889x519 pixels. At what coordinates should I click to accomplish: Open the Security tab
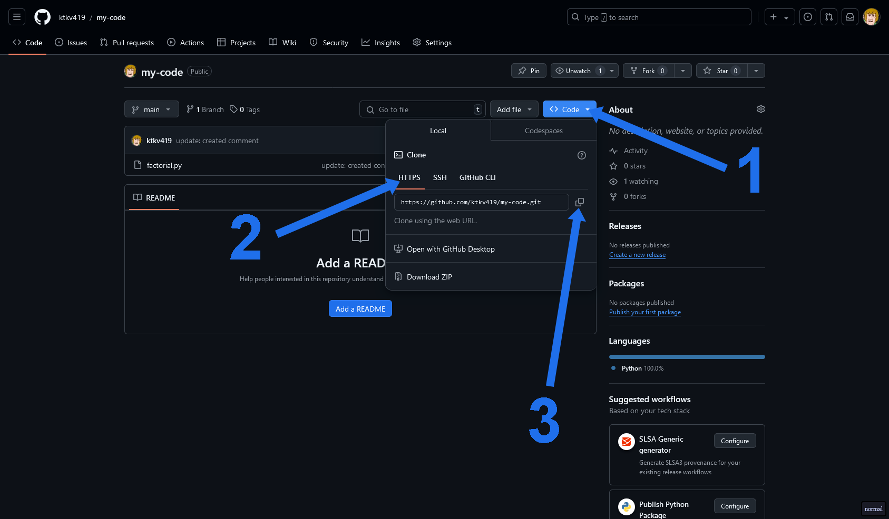(329, 43)
